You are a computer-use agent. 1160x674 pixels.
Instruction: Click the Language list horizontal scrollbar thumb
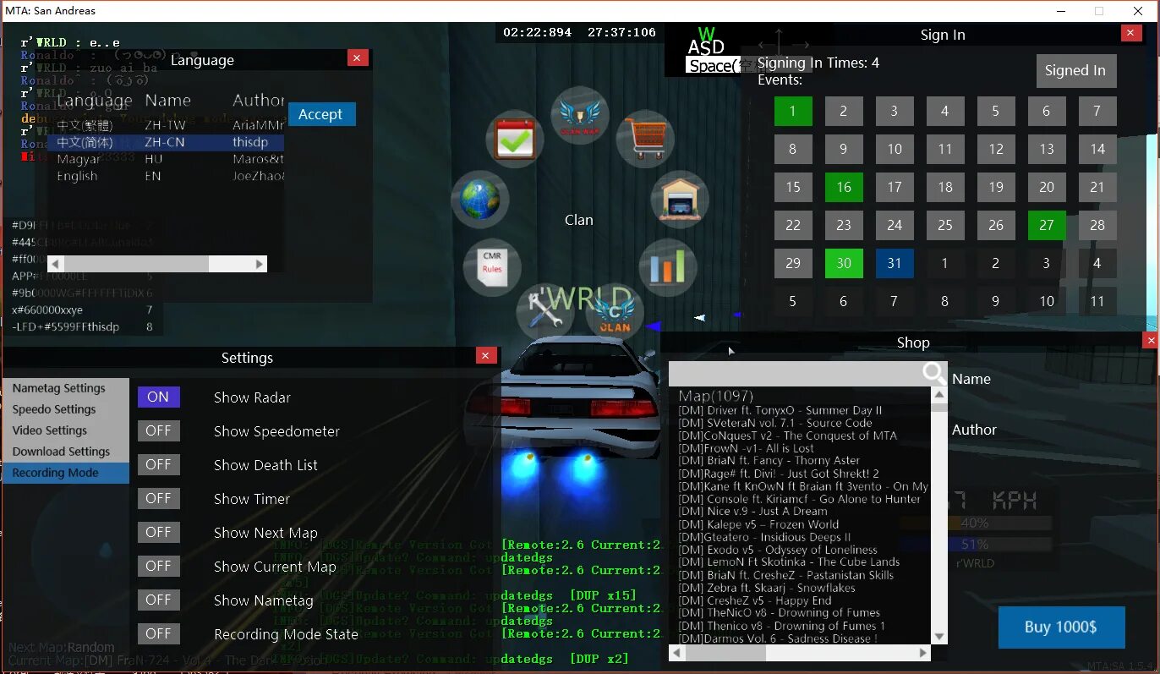pos(136,264)
